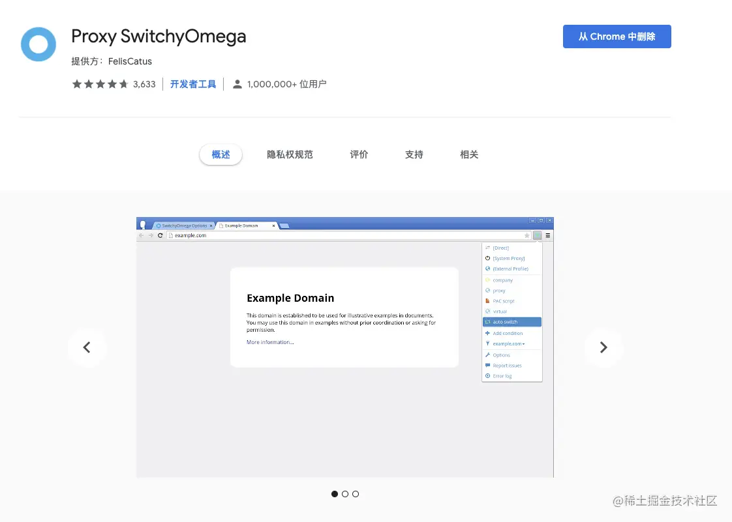The height and width of the screenshot is (522, 732).
Task: Click [System Proxy] in the preview menu
Action: point(508,258)
